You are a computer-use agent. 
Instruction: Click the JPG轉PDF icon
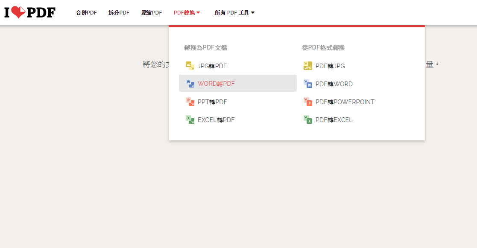(190, 66)
